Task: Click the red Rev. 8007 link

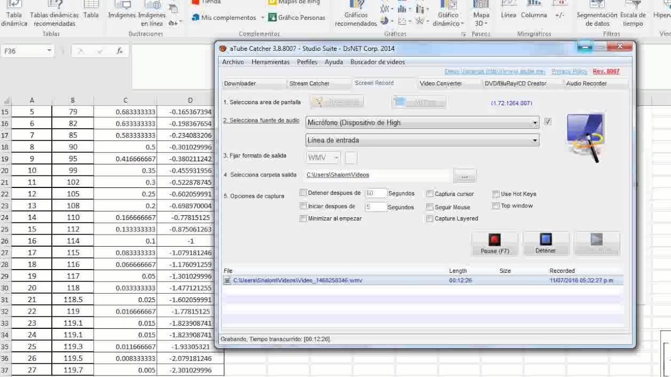Action: point(606,71)
